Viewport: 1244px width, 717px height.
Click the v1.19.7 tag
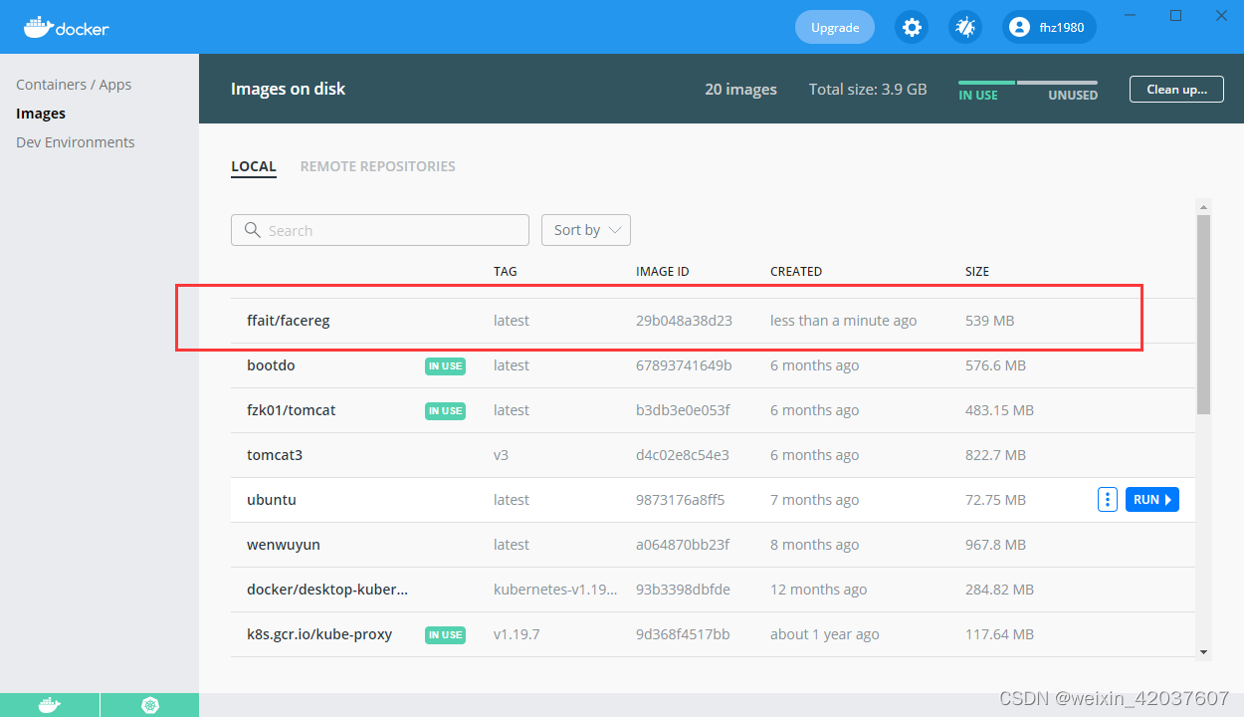coord(517,634)
